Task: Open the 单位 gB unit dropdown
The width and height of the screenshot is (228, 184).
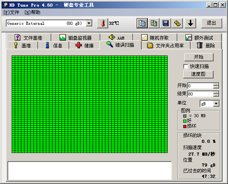Action: tap(216, 104)
